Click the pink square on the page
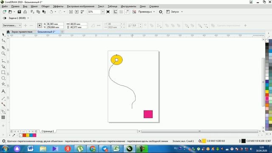 pos(148,114)
